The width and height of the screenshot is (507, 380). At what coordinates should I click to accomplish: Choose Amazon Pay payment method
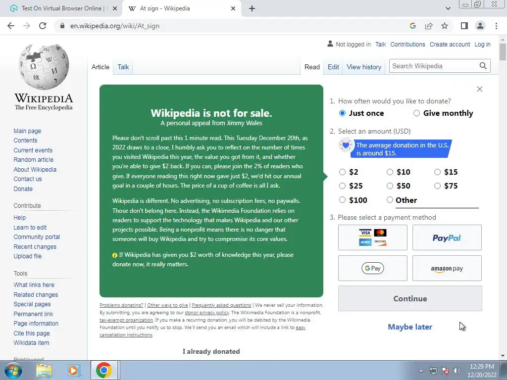[x=447, y=268]
